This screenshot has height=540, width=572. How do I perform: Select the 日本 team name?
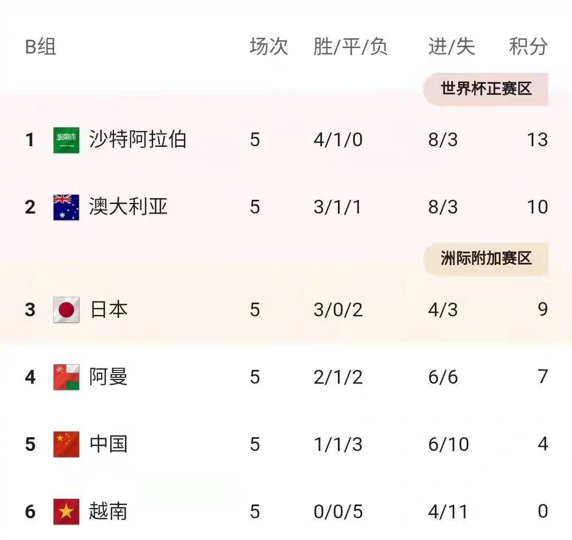pos(109,309)
